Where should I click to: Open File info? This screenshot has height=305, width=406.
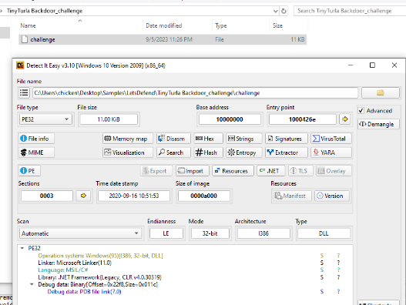36,139
